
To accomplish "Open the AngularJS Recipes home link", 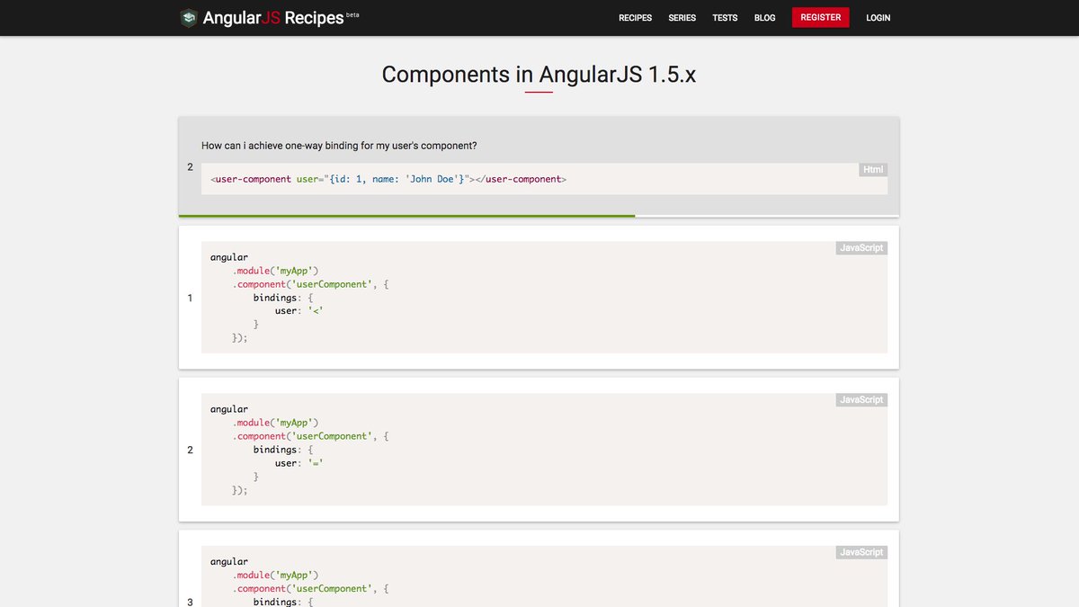I will pos(269,17).
